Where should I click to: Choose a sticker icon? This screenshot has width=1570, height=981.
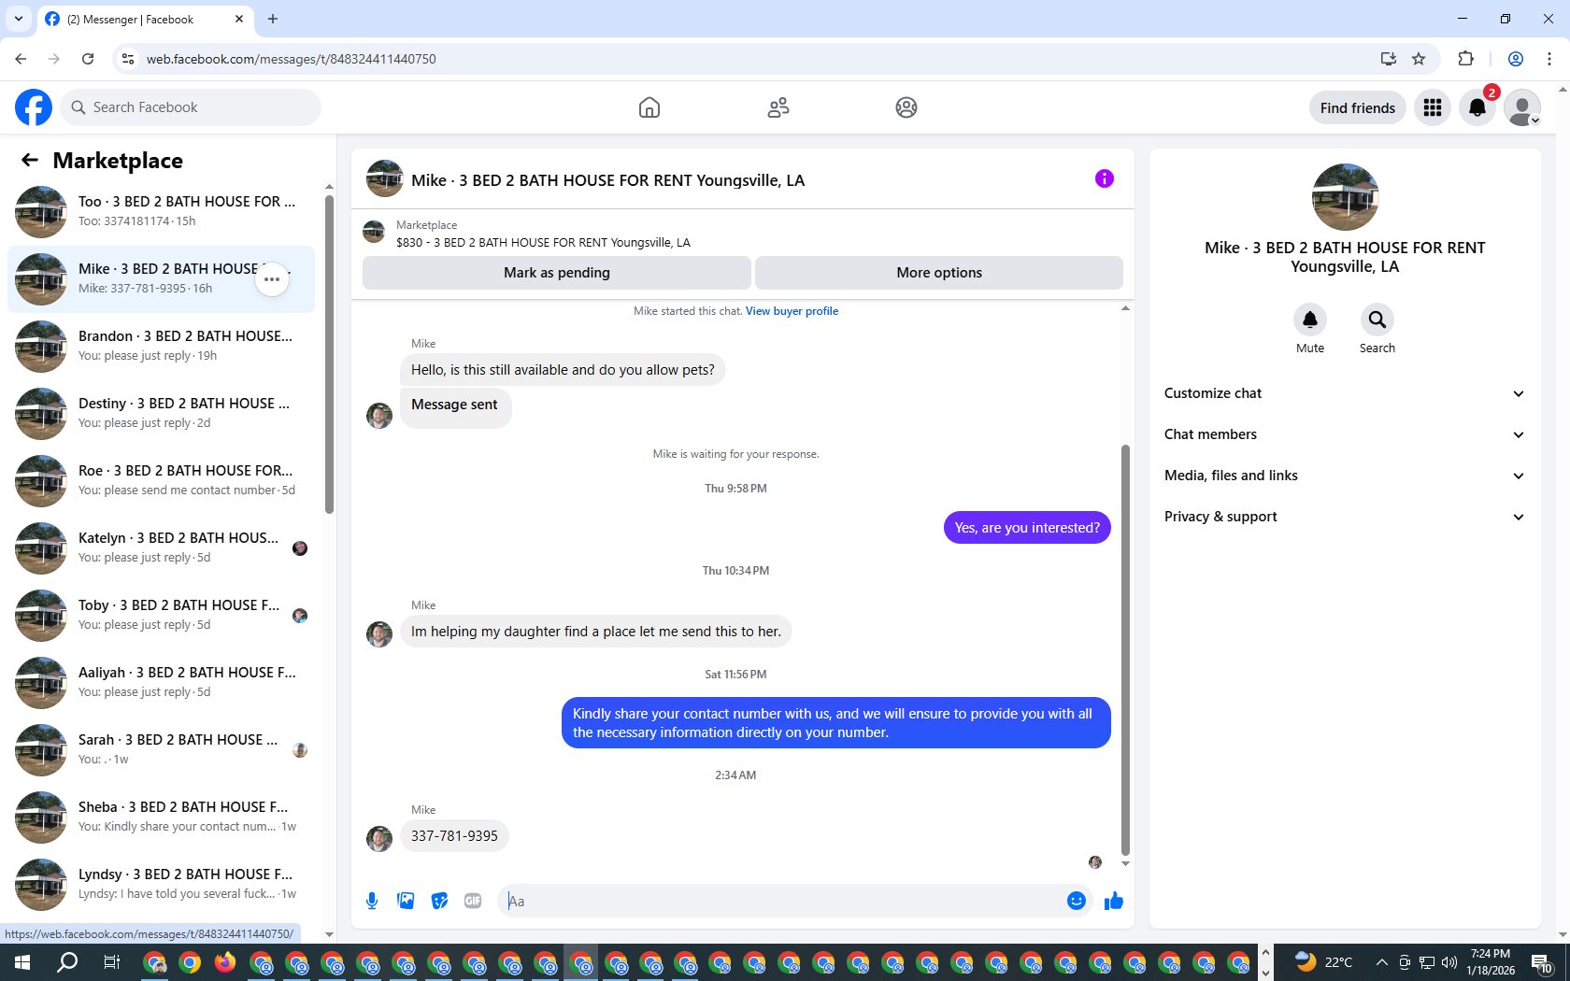point(439,901)
